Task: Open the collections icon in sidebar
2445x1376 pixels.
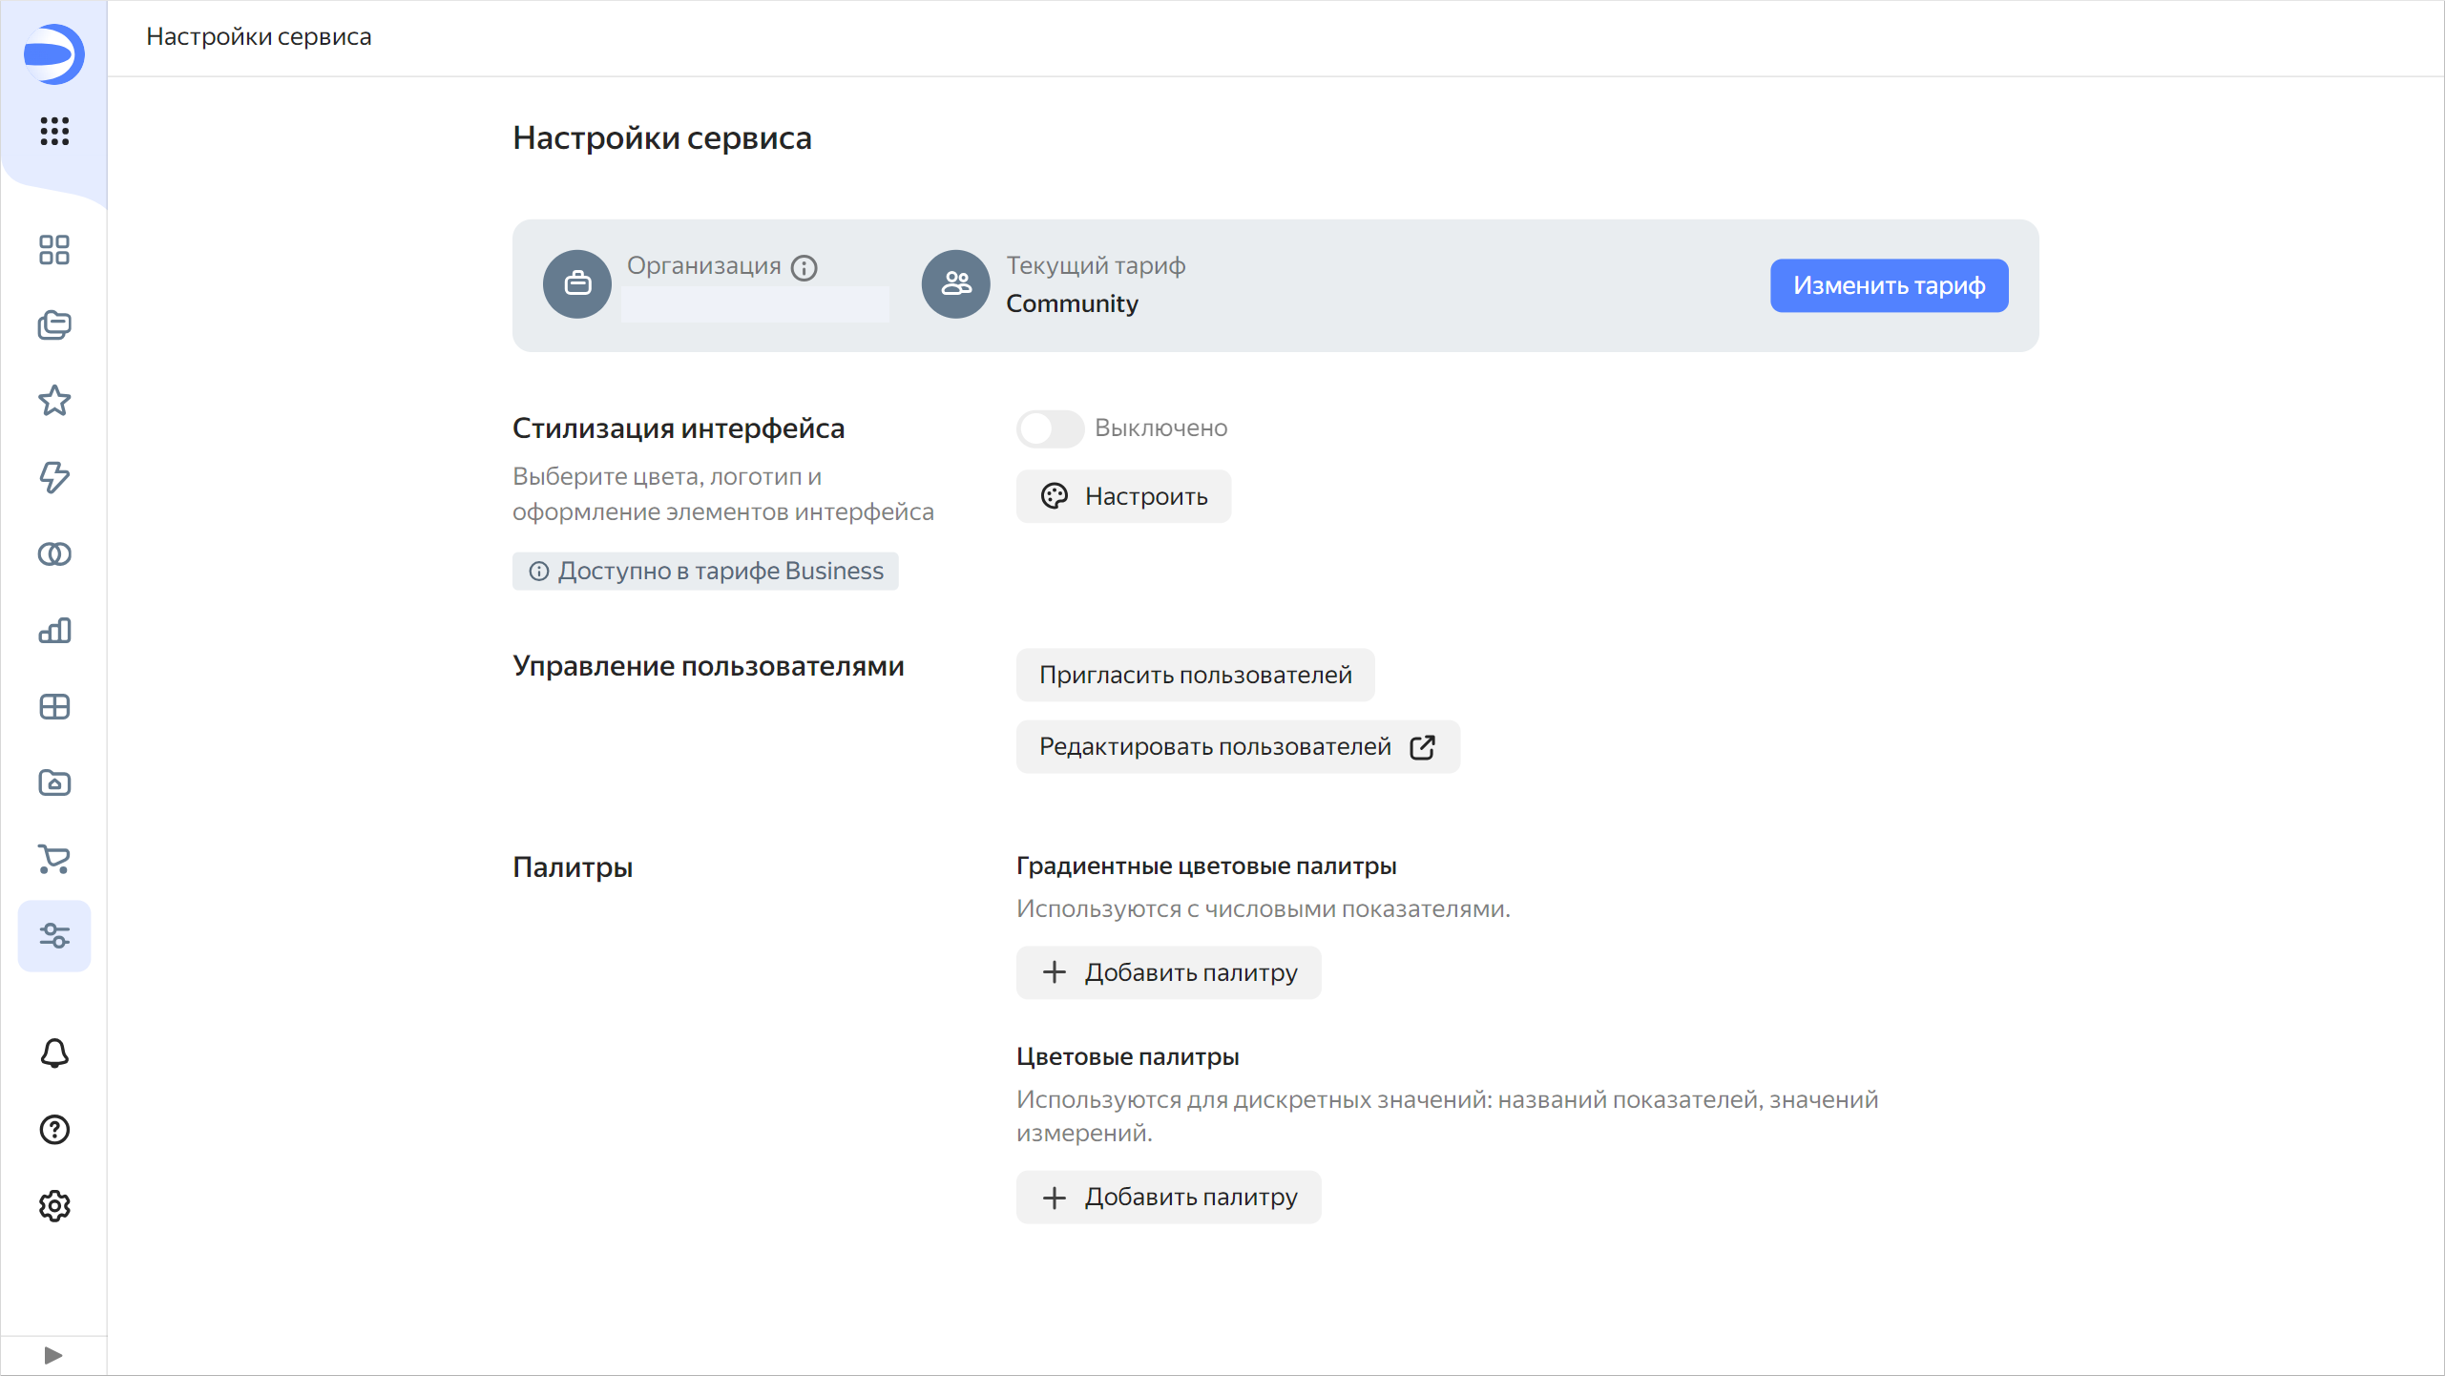Action: (x=54, y=325)
